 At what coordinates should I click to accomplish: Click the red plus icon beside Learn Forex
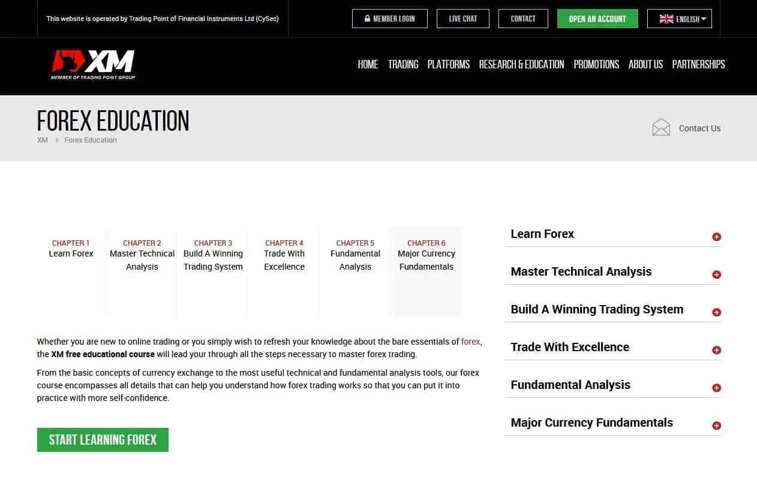pyautogui.click(x=716, y=236)
